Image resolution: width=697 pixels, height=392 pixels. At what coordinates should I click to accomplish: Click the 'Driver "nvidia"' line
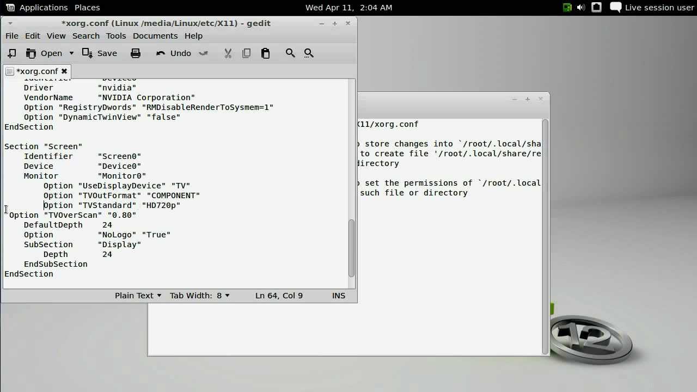(80, 88)
